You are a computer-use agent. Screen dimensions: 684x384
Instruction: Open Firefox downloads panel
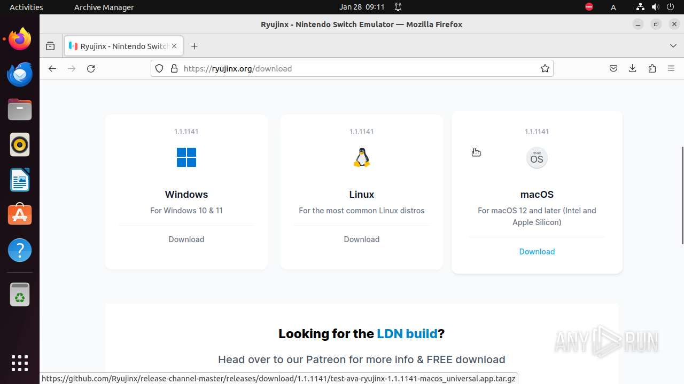tap(633, 68)
